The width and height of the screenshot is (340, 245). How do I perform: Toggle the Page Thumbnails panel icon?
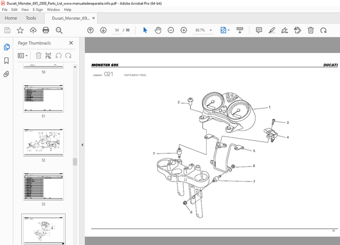click(7, 47)
